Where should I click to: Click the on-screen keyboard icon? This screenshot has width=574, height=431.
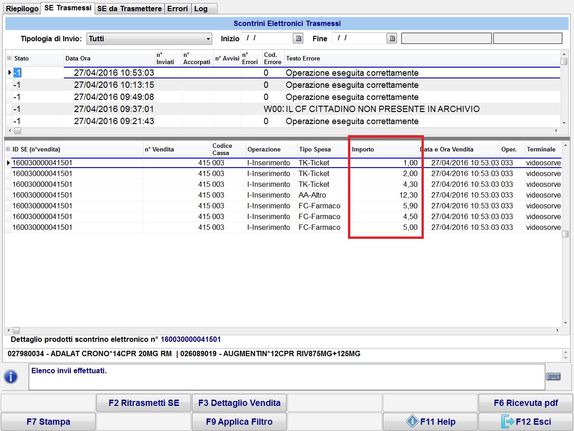tap(553, 376)
